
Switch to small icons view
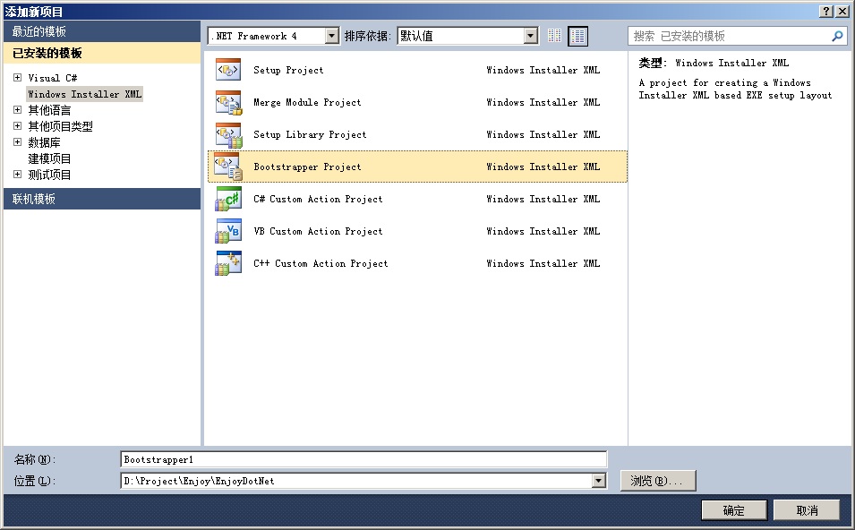(x=554, y=36)
